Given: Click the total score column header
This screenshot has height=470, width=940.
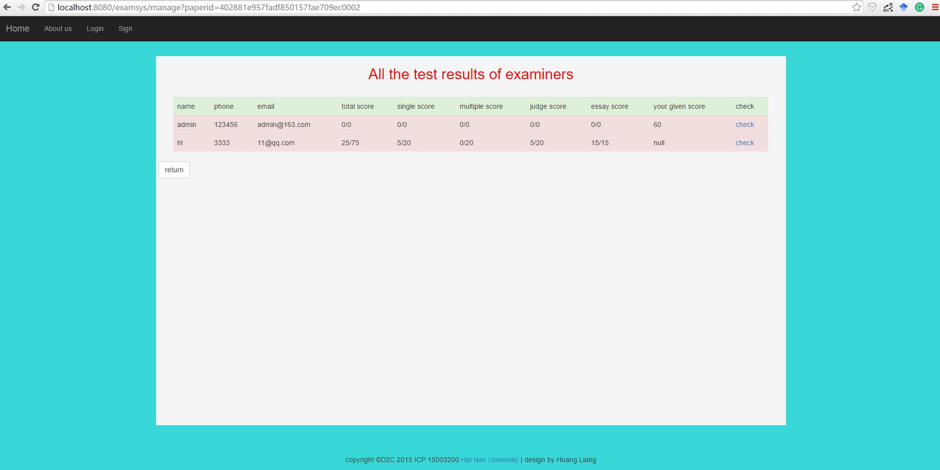Looking at the screenshot, I should pyautogui.click(x=358, y=106).
